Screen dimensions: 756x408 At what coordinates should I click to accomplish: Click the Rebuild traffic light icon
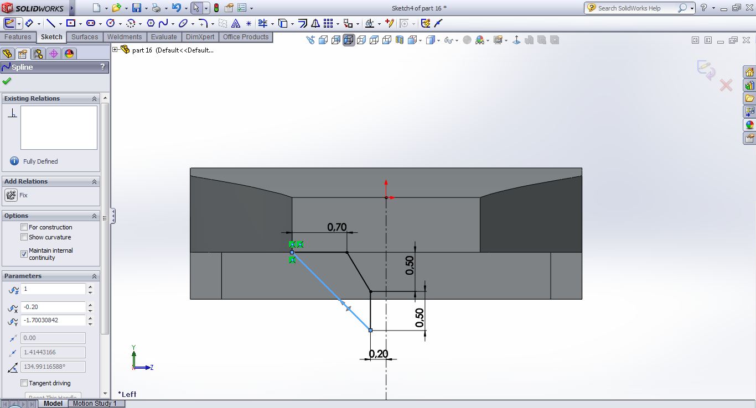(216, 8)
